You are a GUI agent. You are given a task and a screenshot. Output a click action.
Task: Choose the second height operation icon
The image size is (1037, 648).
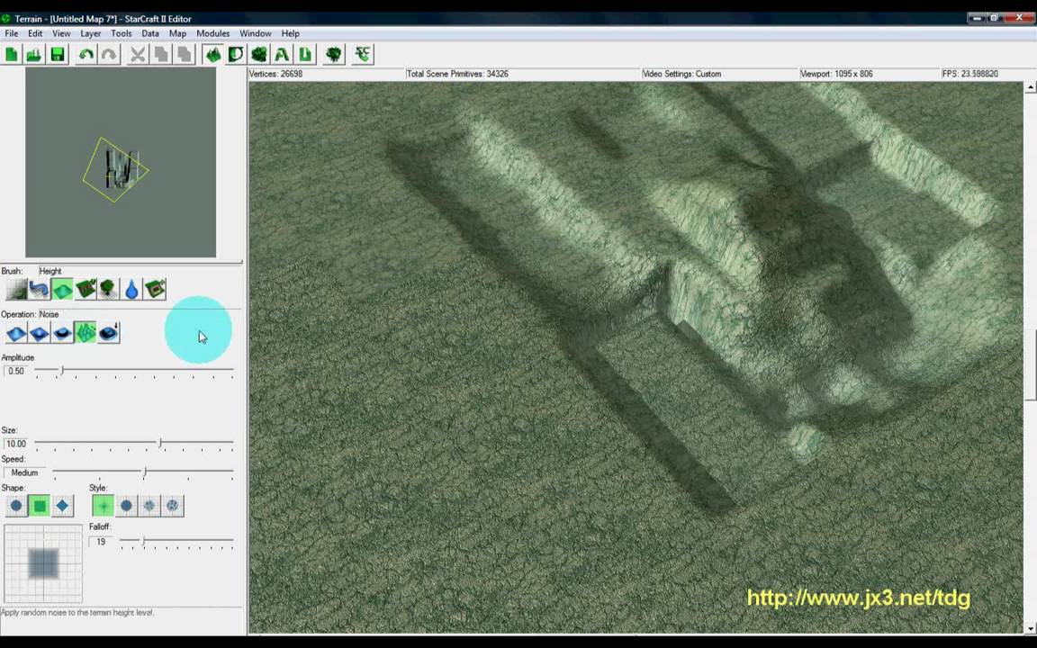click(39, 333)
